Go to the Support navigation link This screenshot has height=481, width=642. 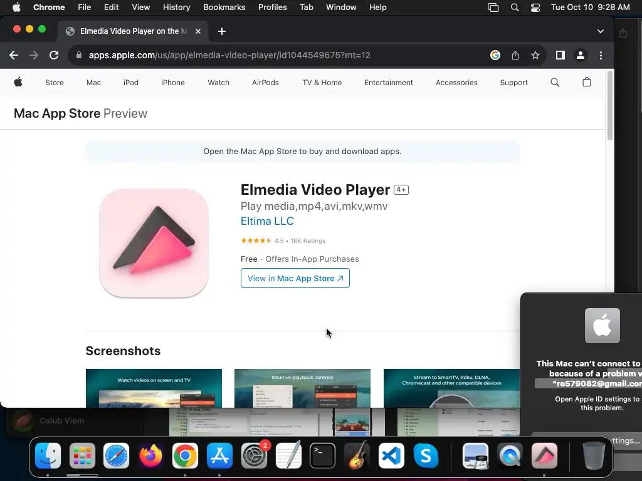513,83
